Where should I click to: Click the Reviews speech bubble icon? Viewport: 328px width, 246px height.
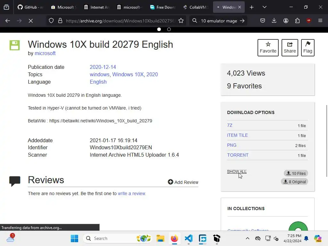click(15, 181)
